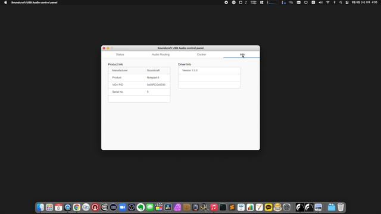Select the Ducker tab

click(201, 55)
